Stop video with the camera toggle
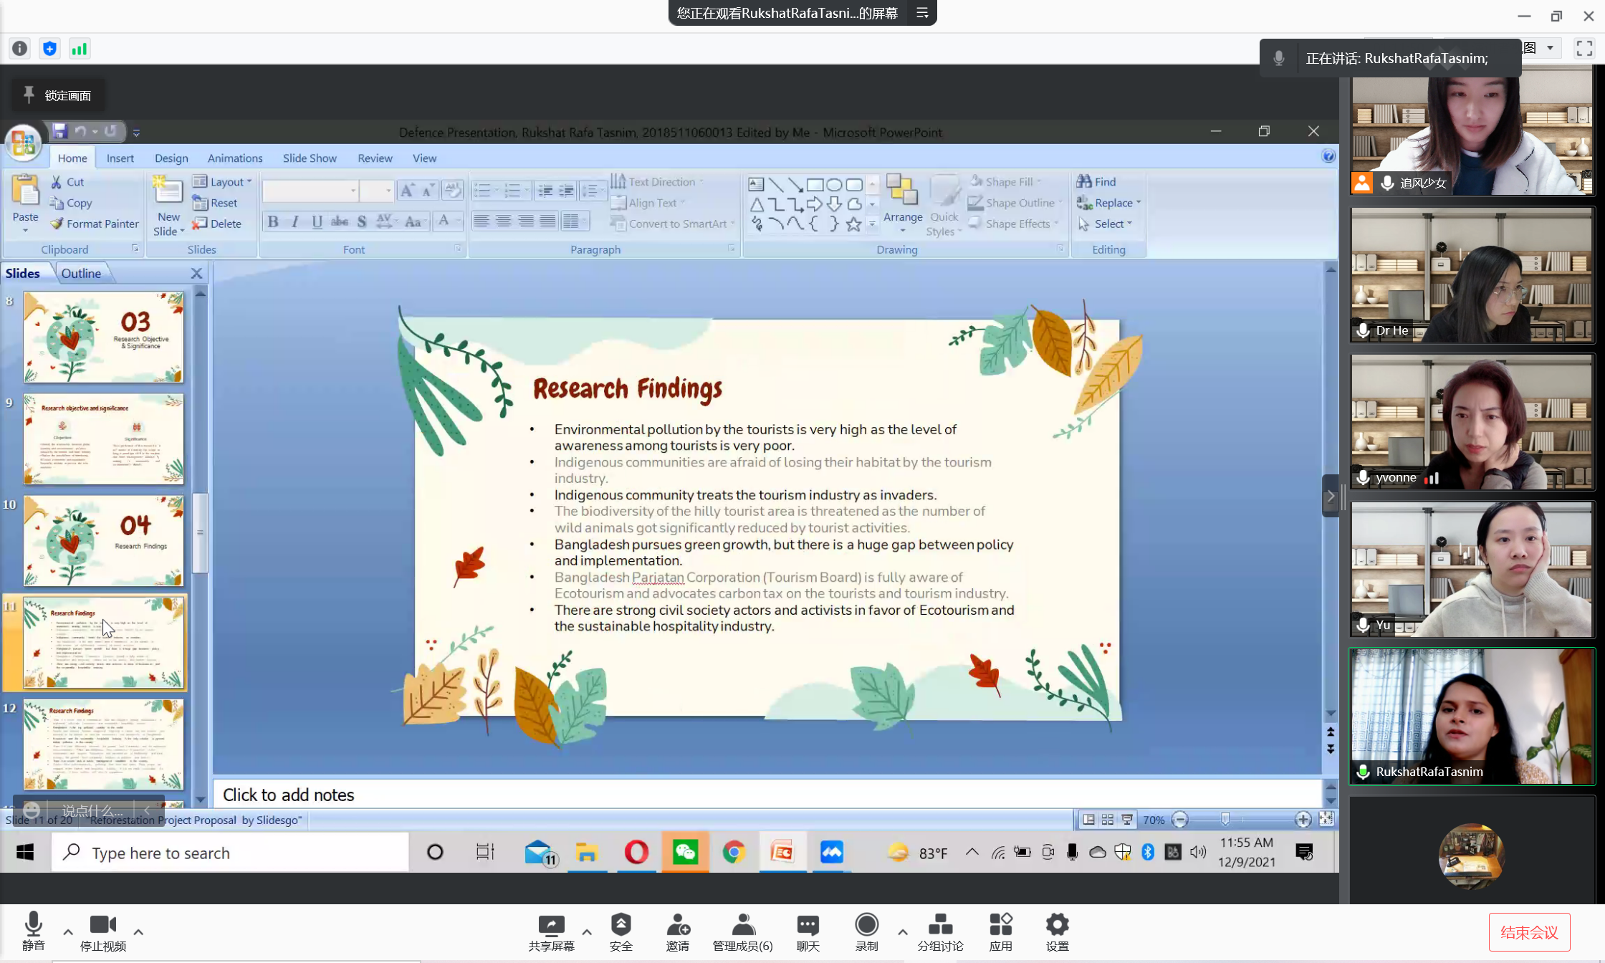 pos(102,926)
